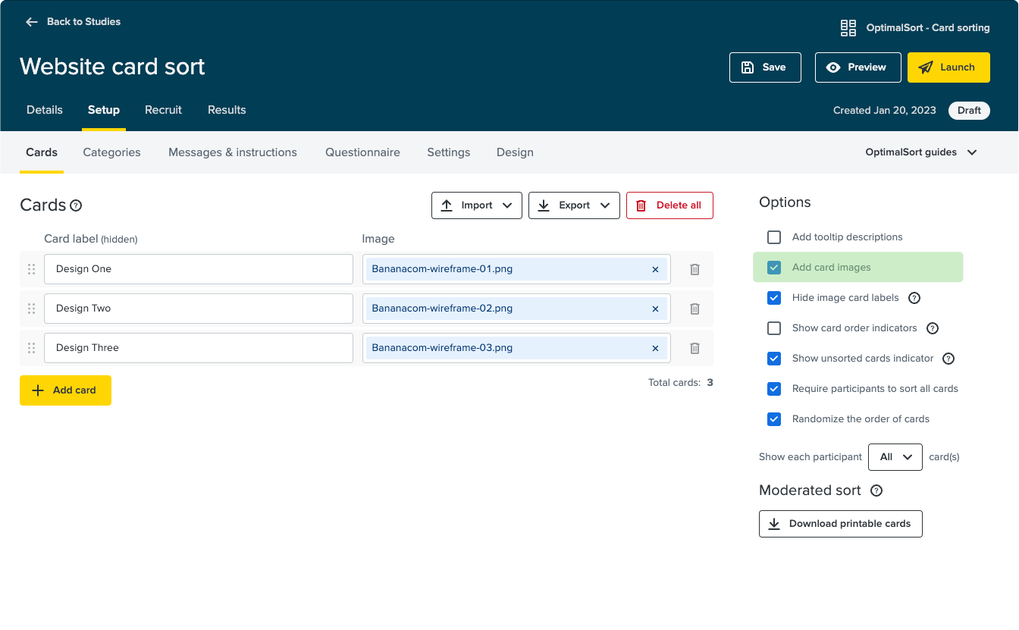Open the Export dropdown
1019x630 pixels.
[574, 205]
